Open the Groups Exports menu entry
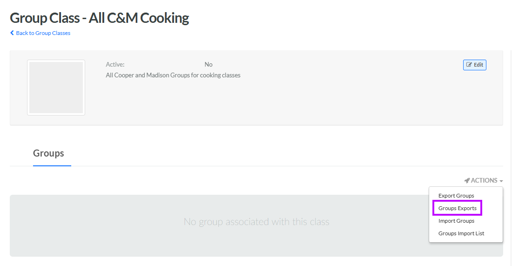 click(457, 208)
